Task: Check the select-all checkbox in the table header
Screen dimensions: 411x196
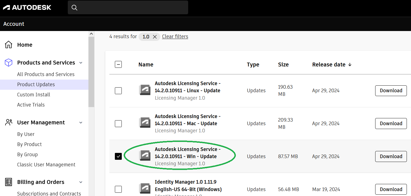Action: click(x=118, y=64)
